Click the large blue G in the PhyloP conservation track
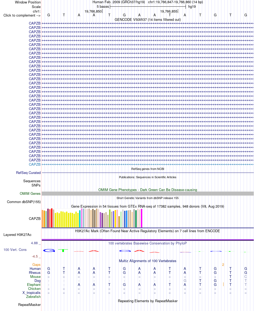Viewport: 254px width, 311px height. pos(49,251)
